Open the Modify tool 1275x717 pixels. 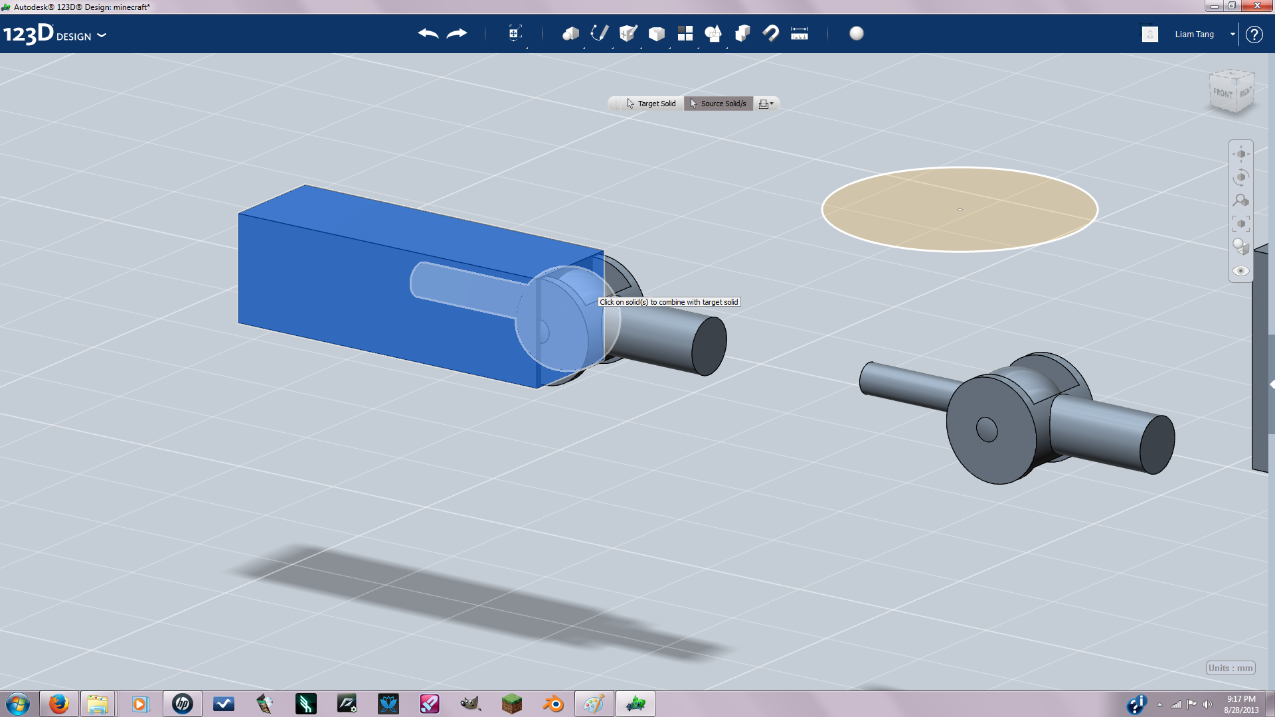[x=656, y=33]
